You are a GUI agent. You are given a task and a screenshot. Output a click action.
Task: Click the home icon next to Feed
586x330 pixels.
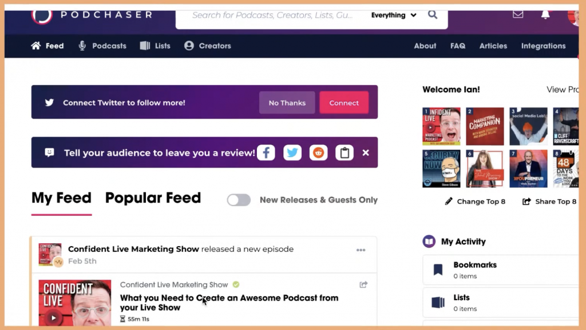pos(36,46)
